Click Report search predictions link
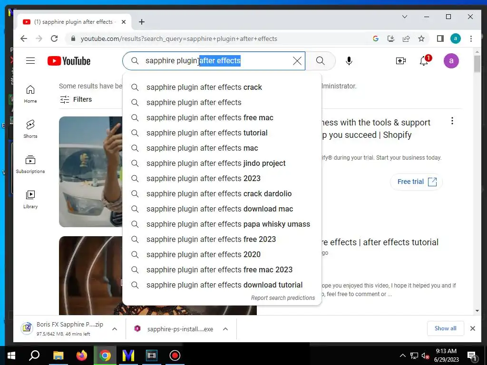The height and width of the screenshot is (365, 487). 282,298
